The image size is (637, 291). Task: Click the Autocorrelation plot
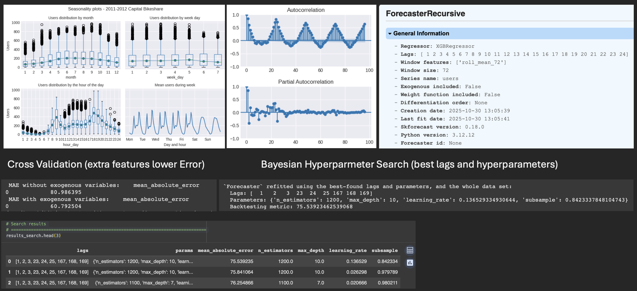coord(306,41)
